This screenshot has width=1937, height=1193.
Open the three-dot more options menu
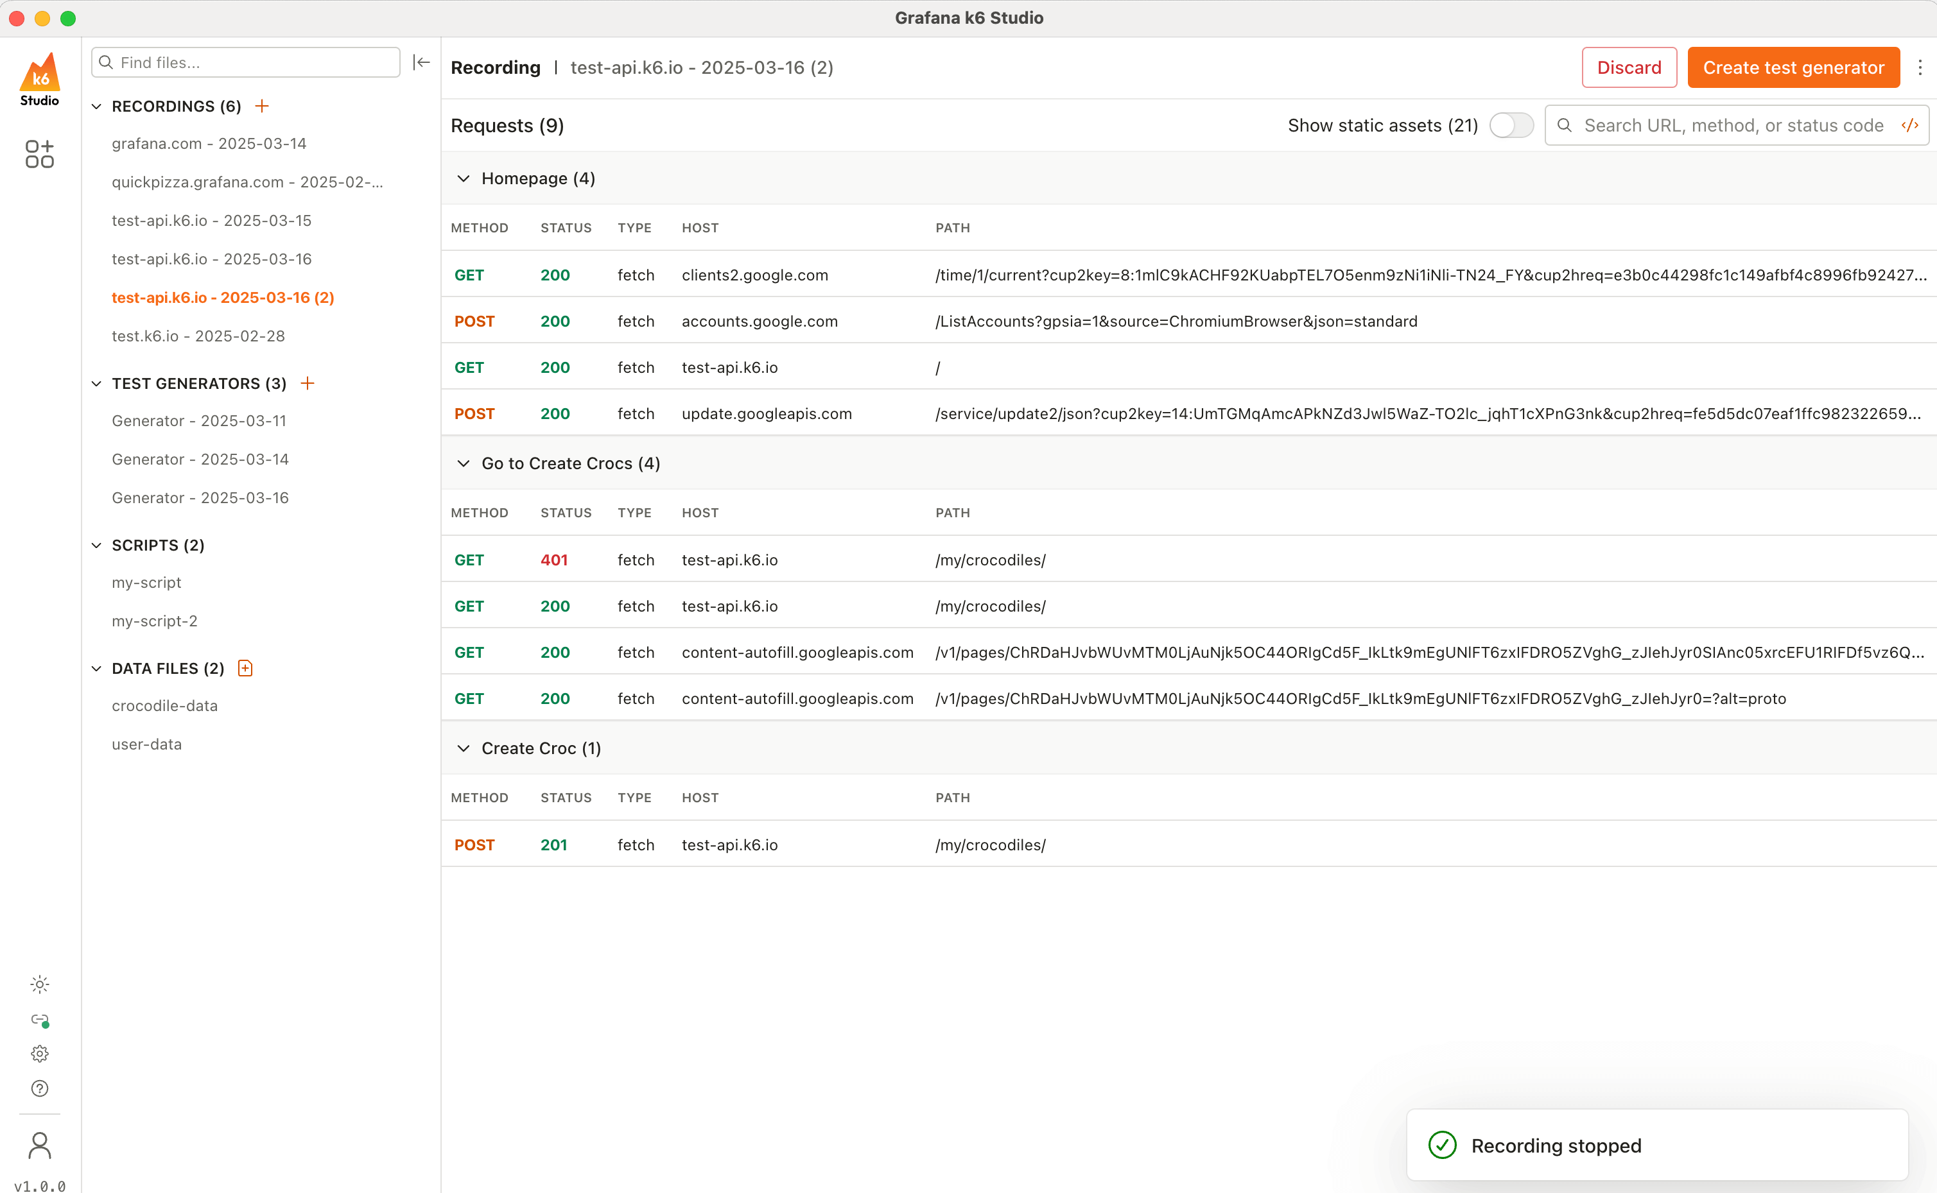[1920, 68]
